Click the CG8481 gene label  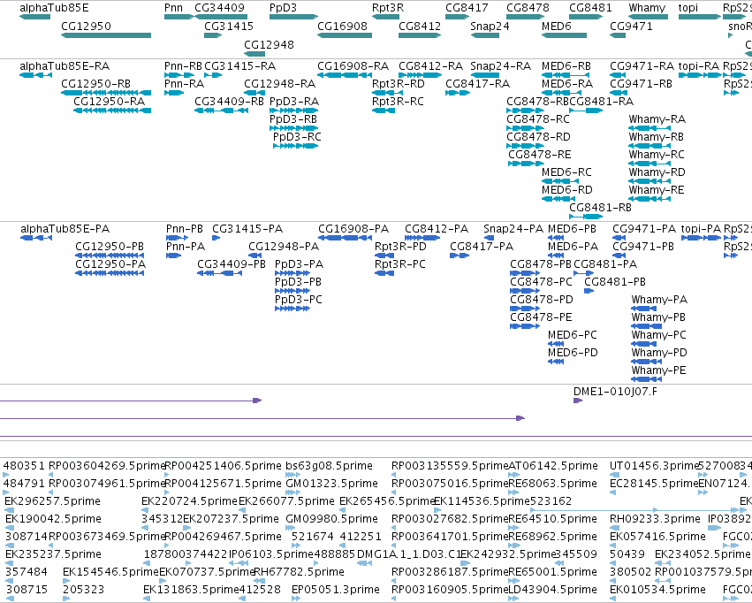point(590,8)
